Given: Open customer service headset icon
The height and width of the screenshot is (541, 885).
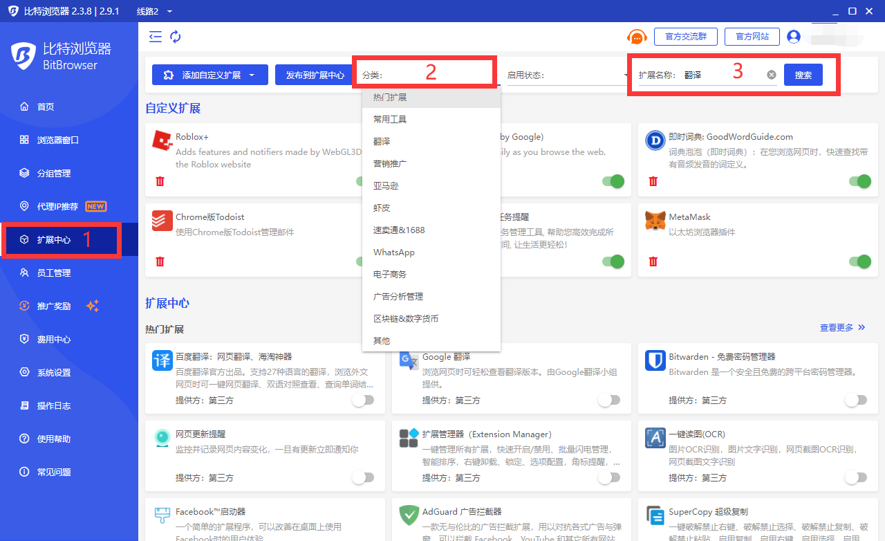Looking at the screenshot, I should pos(637,37).
